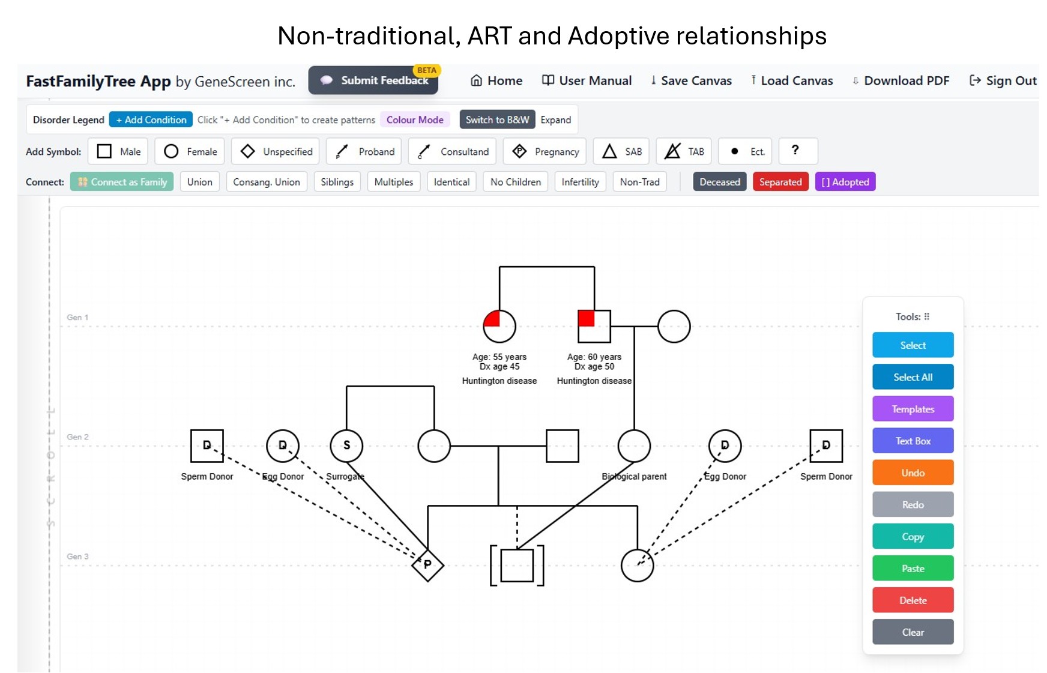Select the Gen 3 female circle

click(x=637, y=565)
